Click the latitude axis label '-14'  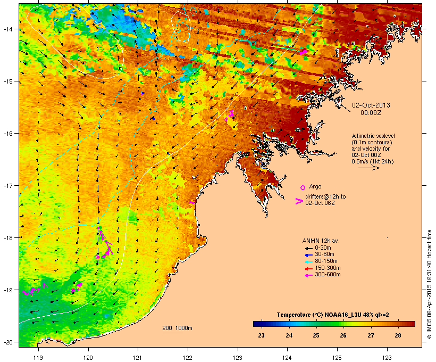click(8, 29)
